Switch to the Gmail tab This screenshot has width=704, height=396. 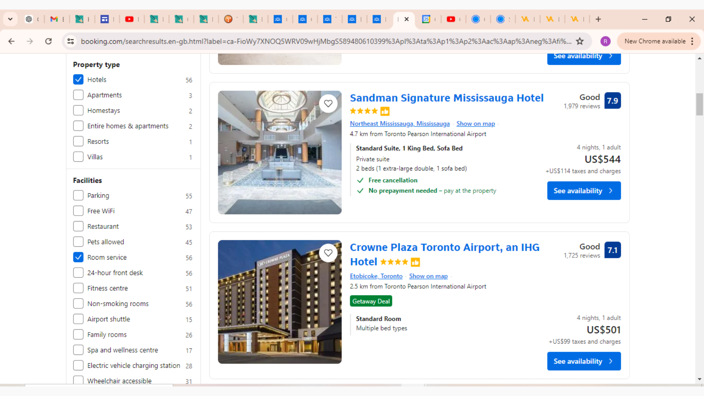(54, 19)
